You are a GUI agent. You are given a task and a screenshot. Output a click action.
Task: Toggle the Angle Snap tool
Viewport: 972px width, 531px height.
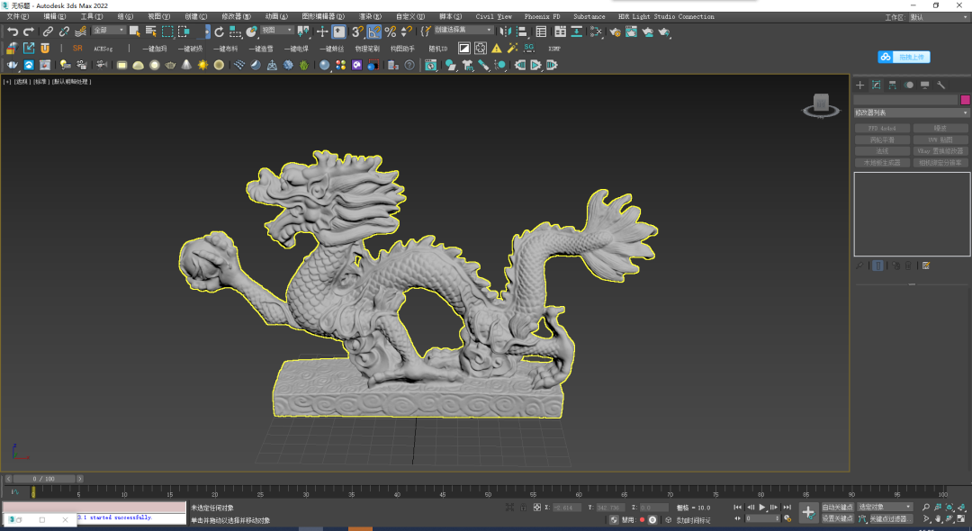tap(373, 31)
